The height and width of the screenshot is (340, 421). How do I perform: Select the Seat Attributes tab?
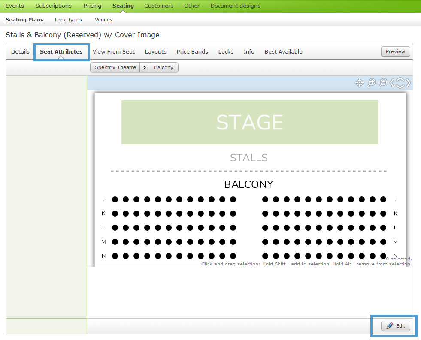point(61,52)
